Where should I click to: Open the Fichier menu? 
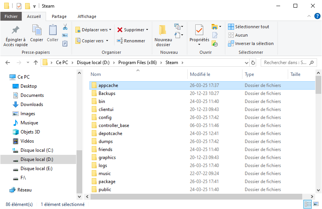coord(11,16)
